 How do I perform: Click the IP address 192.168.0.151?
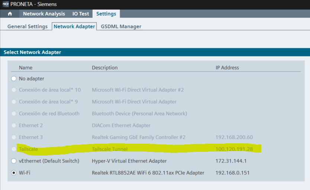tap(232, 173)
